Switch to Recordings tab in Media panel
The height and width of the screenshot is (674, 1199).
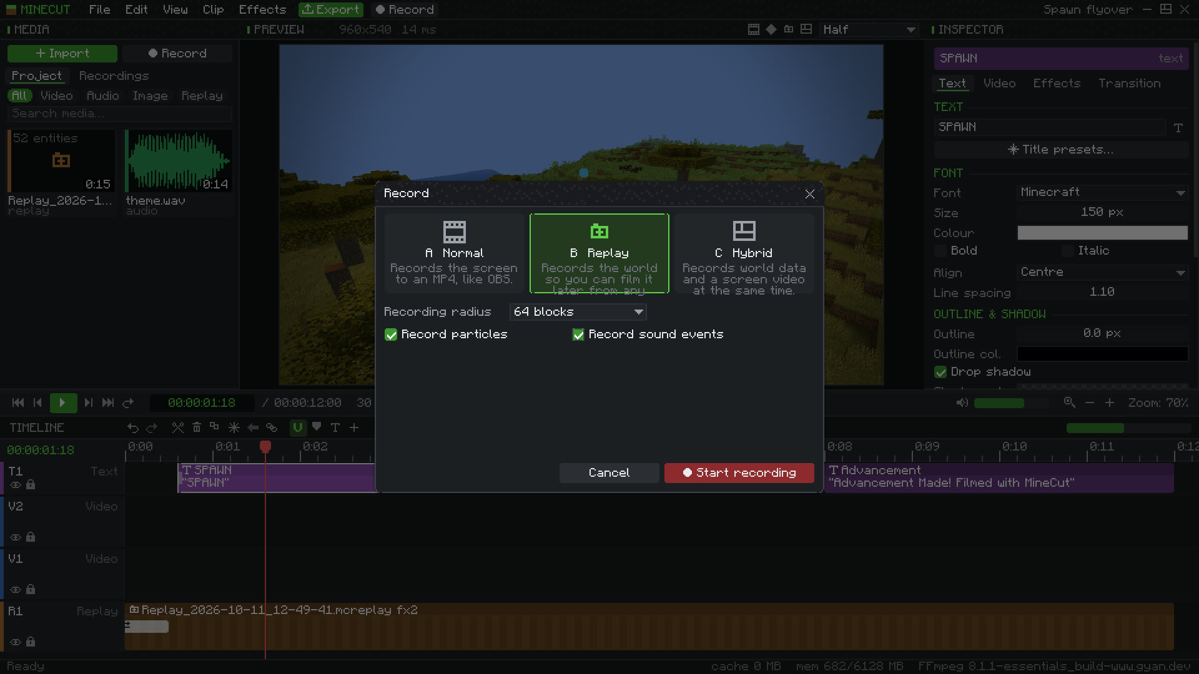[114, 76]
